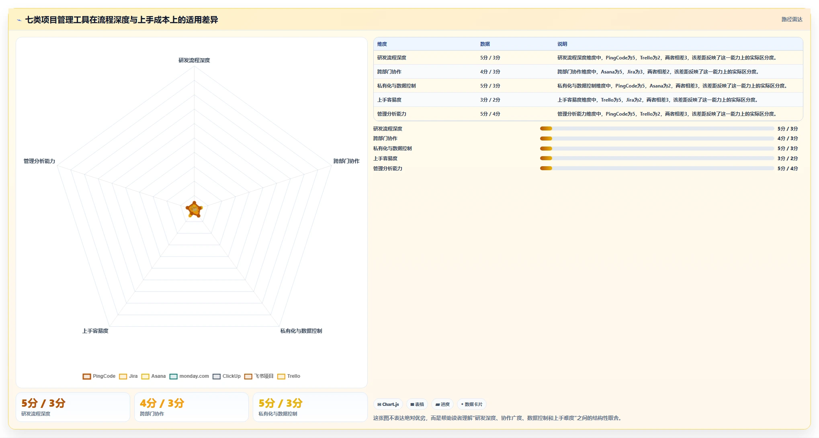Click the 5分 / 4分 table data cell
This screenshot has height=438, width=819.
point(490,114)
